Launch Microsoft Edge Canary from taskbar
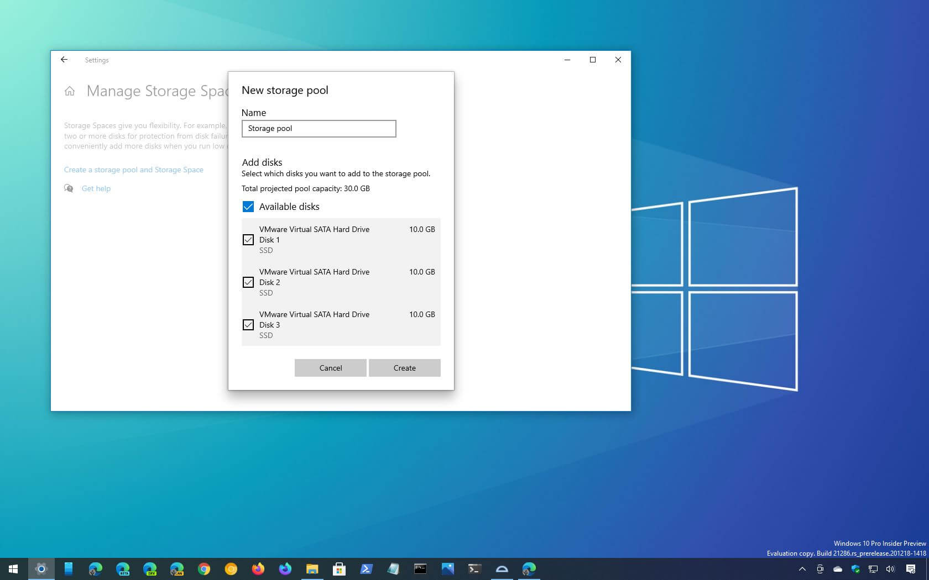Image resolution: width=929 pixels, height=580 pixels. click(x=176, y=569)
